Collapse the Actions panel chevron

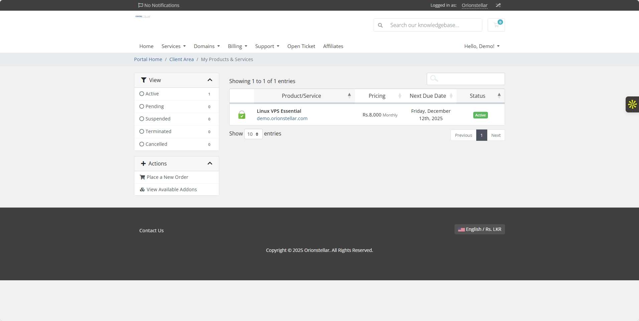click(210, 164)
